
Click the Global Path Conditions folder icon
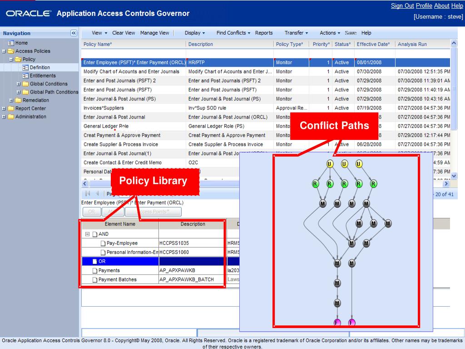pyautogui.click(x=25, y=92)
